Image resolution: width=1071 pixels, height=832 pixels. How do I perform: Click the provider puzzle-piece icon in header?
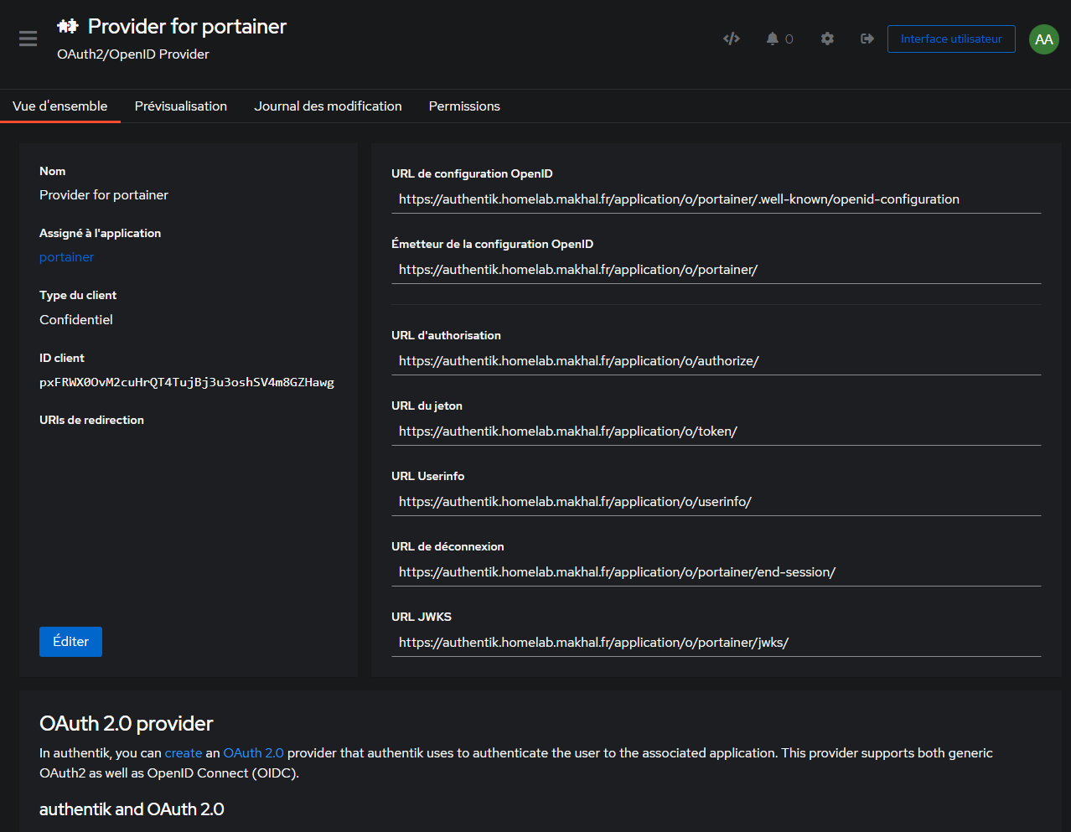68,26
